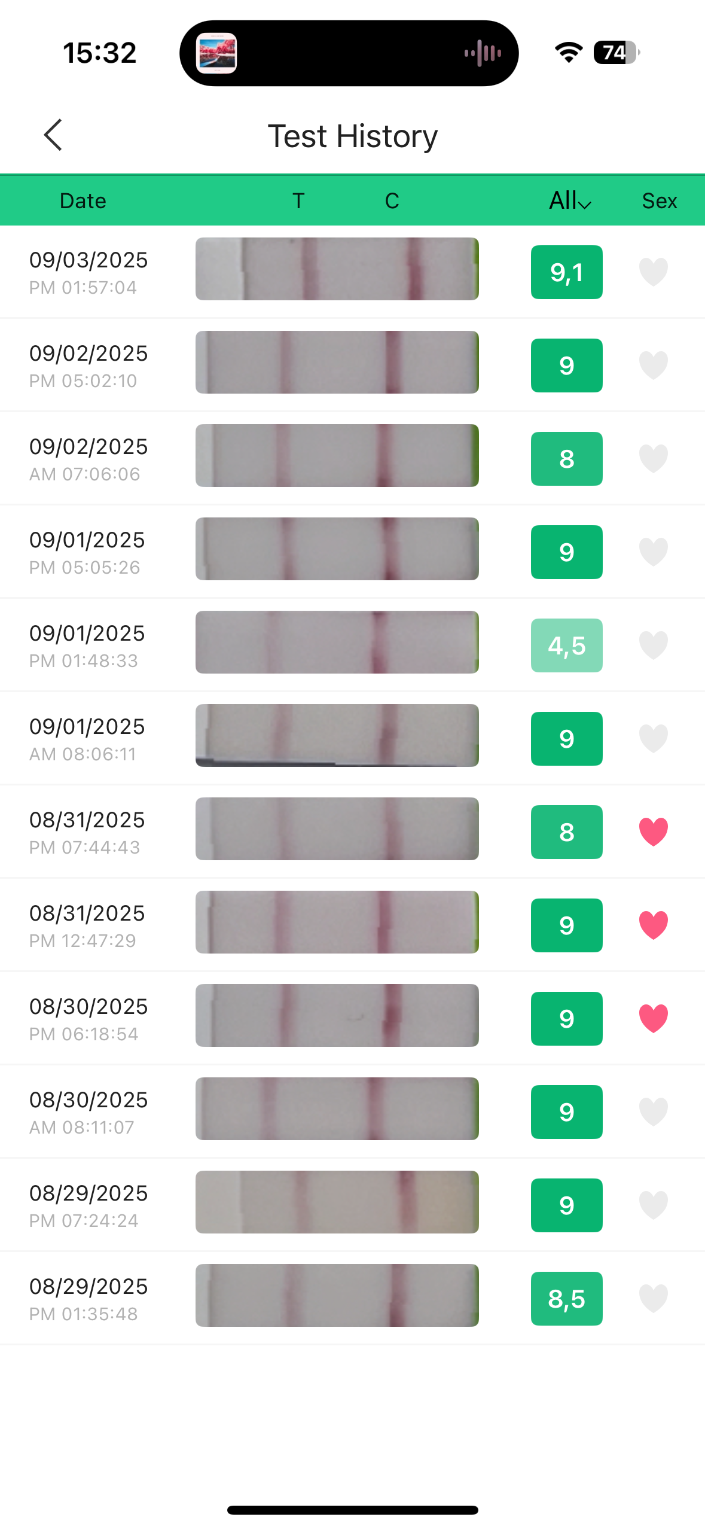Tap the 8,5 result score badge
This screenshot has height=1529, width=705.
[x=566, y=1299]
